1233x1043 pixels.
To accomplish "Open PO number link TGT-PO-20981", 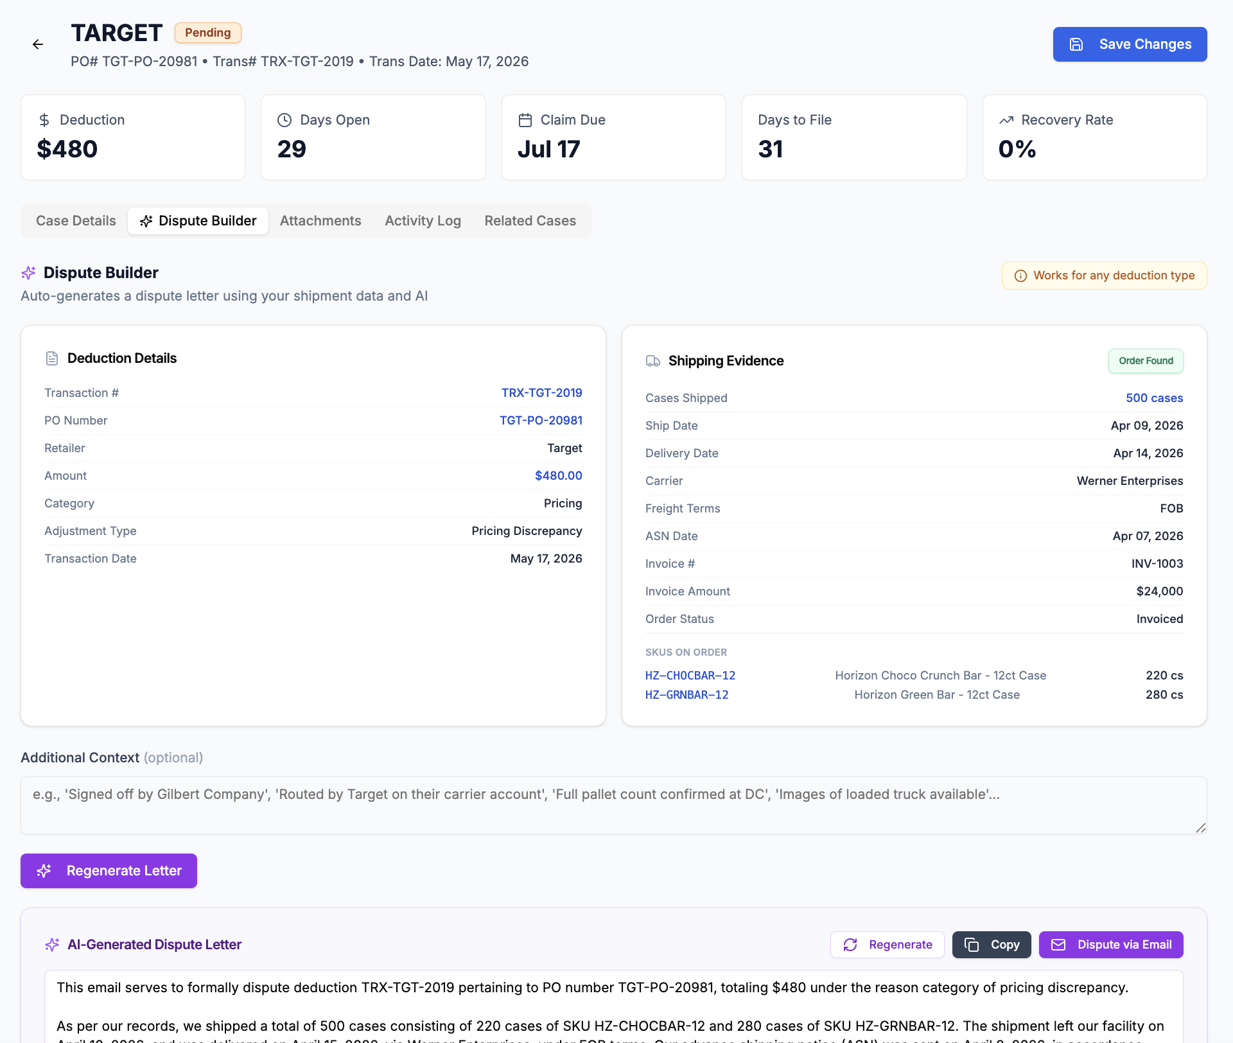I will click(x=541, y=421).
